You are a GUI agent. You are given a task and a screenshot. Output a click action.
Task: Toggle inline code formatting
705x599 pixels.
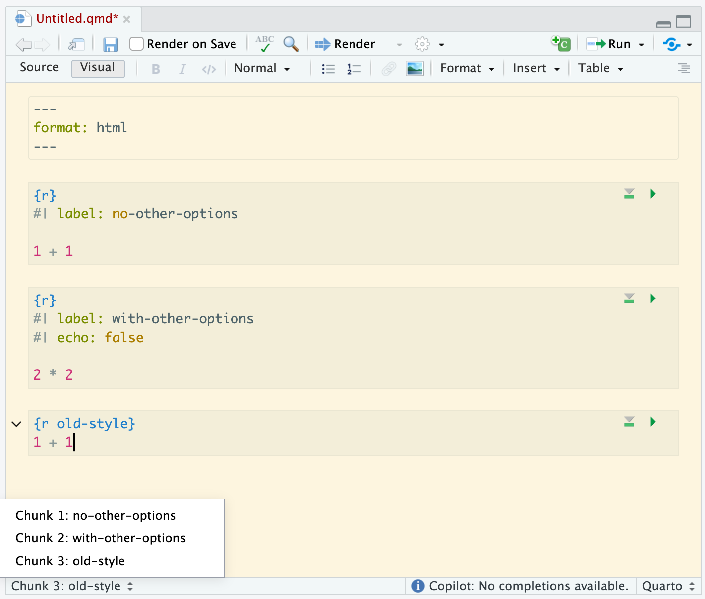coord(208,68)
